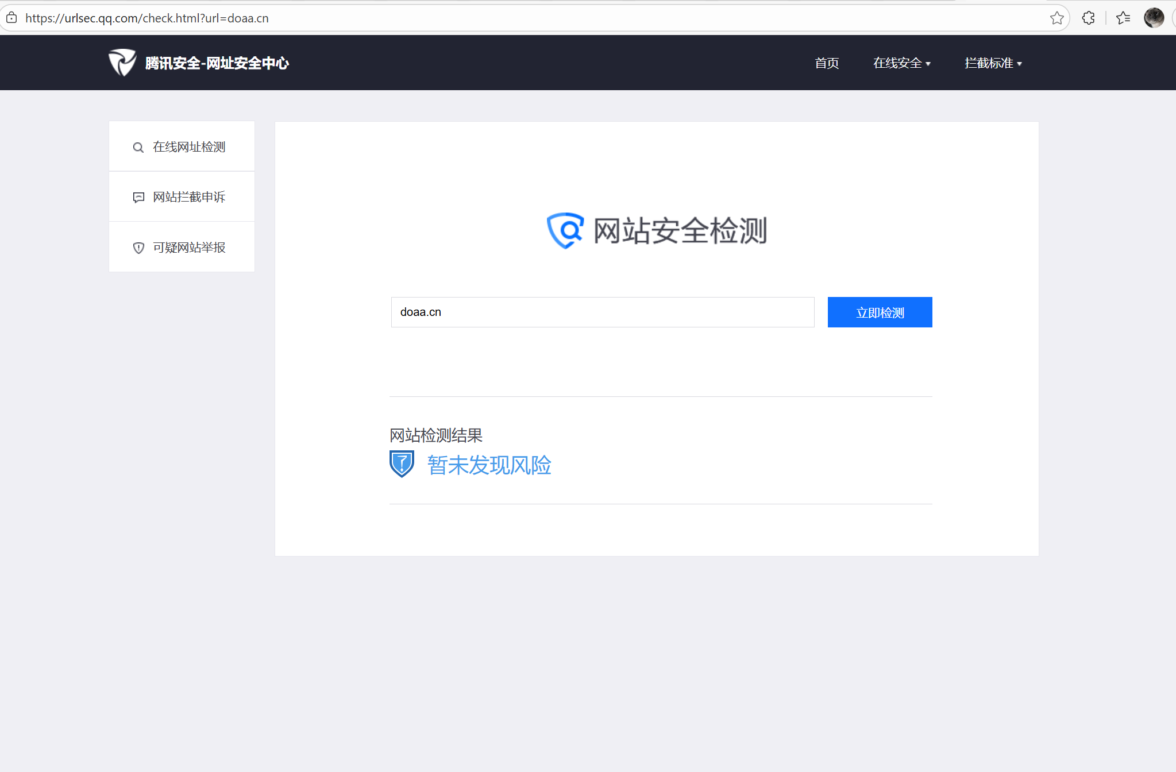This screenshot has width=1176, height=772.
Task: Bookmark this page with the star icon
Action: [x=1057, y=18]
